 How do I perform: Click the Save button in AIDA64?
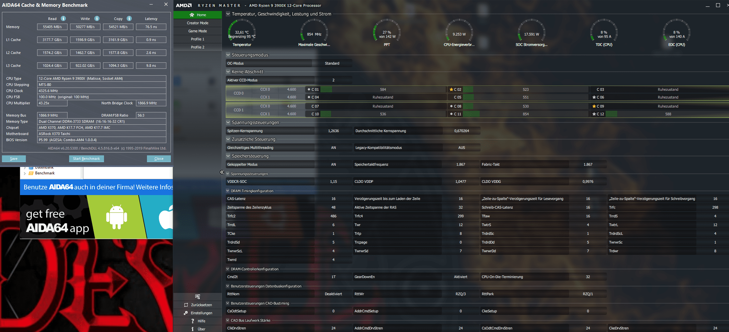click(x=14, y=159)
